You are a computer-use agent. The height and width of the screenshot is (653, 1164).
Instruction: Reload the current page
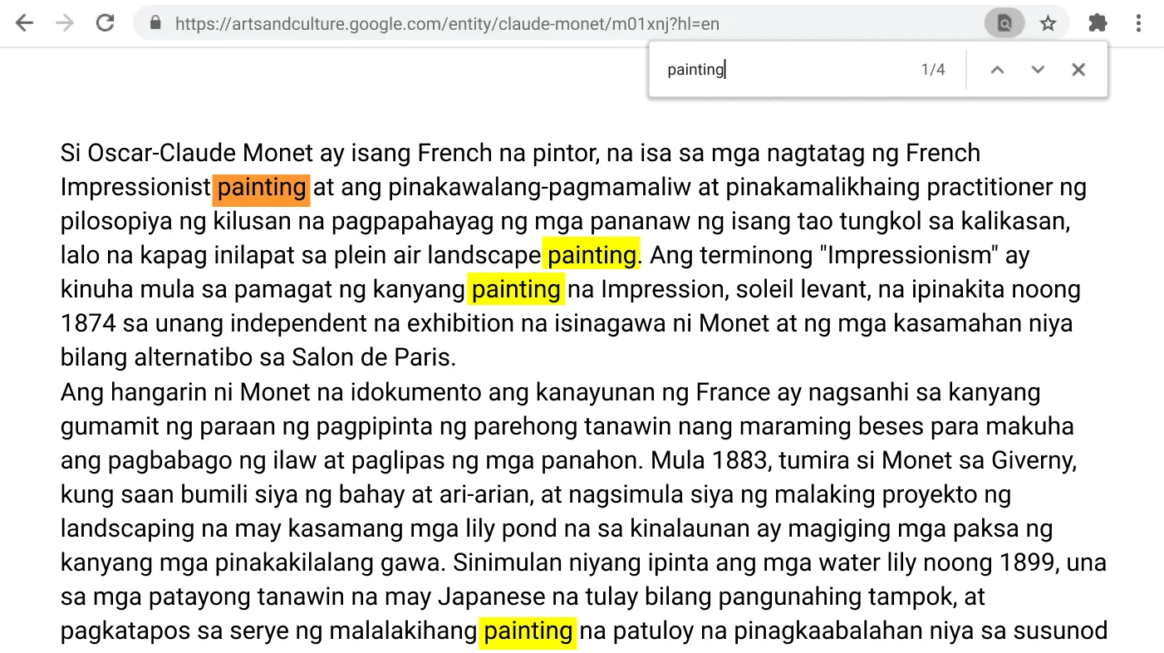pos(105,22)
